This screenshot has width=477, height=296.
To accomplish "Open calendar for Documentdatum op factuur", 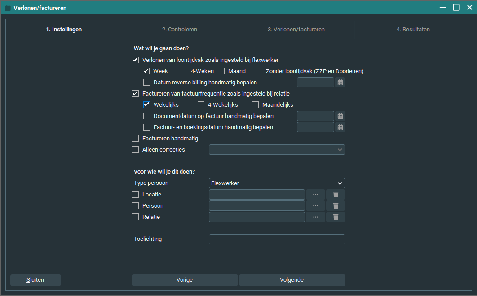I will click(340, 116).
